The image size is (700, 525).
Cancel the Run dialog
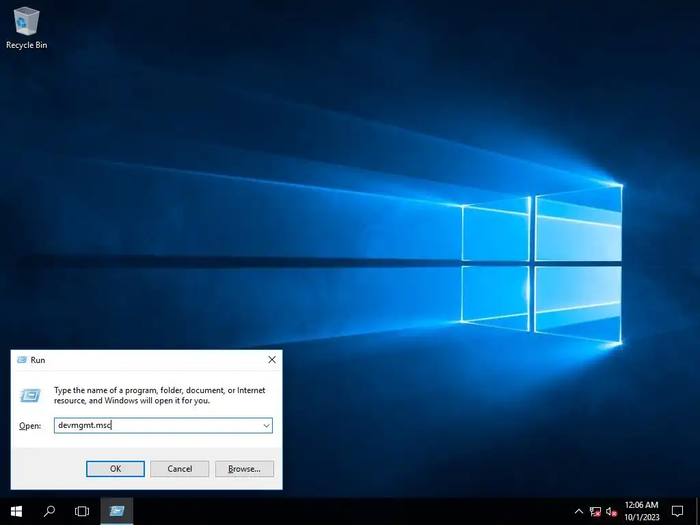[180, 469]
